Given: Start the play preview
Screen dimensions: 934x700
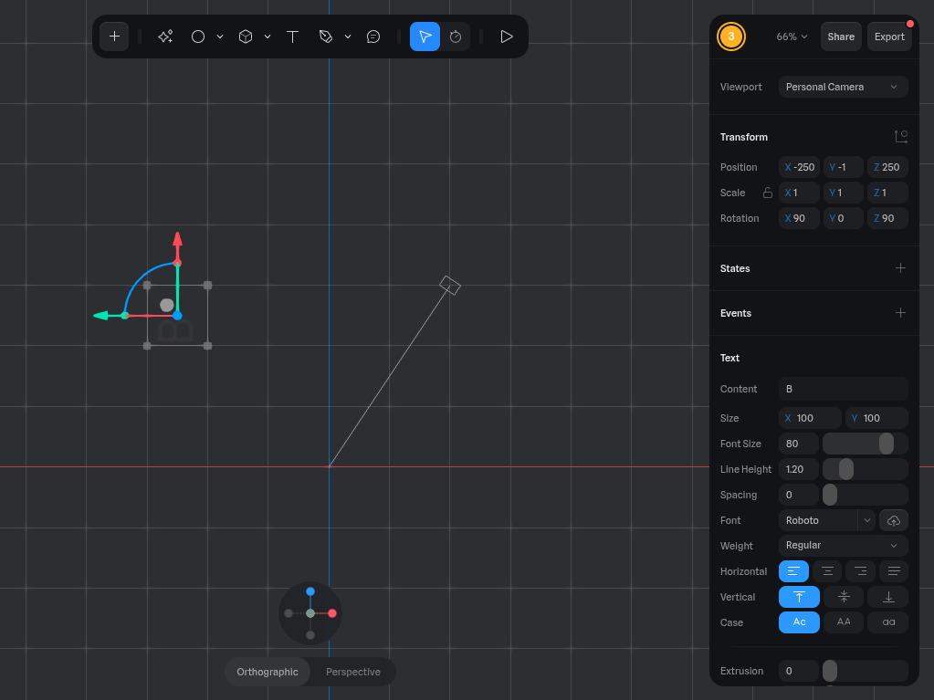Looking at the screenshot, I should point(507,37).
